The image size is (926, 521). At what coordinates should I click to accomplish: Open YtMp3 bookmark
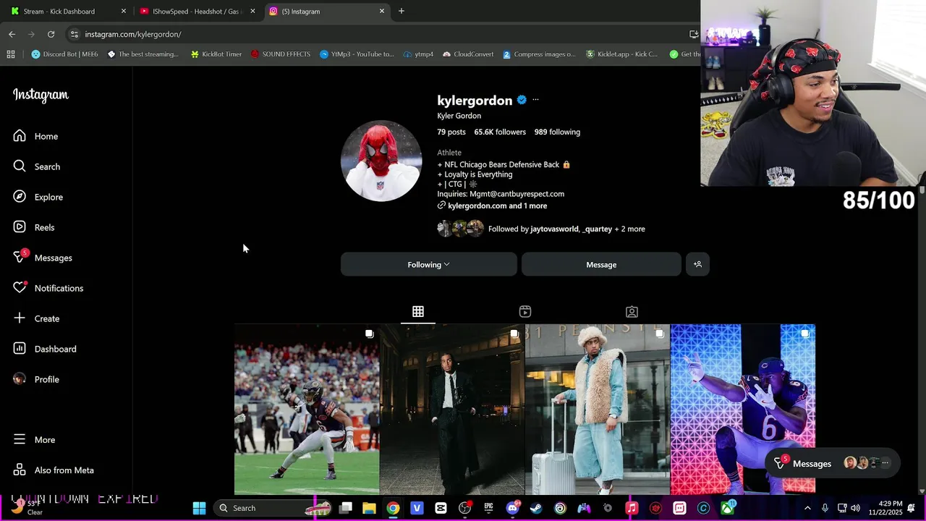point(357,54)
